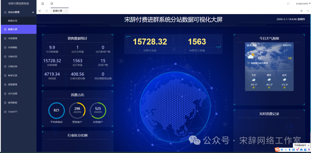Click the Sogou game controller icon
Image resolution: width=311 pixels, height=153 pixels.
click(x=301, y=150)
